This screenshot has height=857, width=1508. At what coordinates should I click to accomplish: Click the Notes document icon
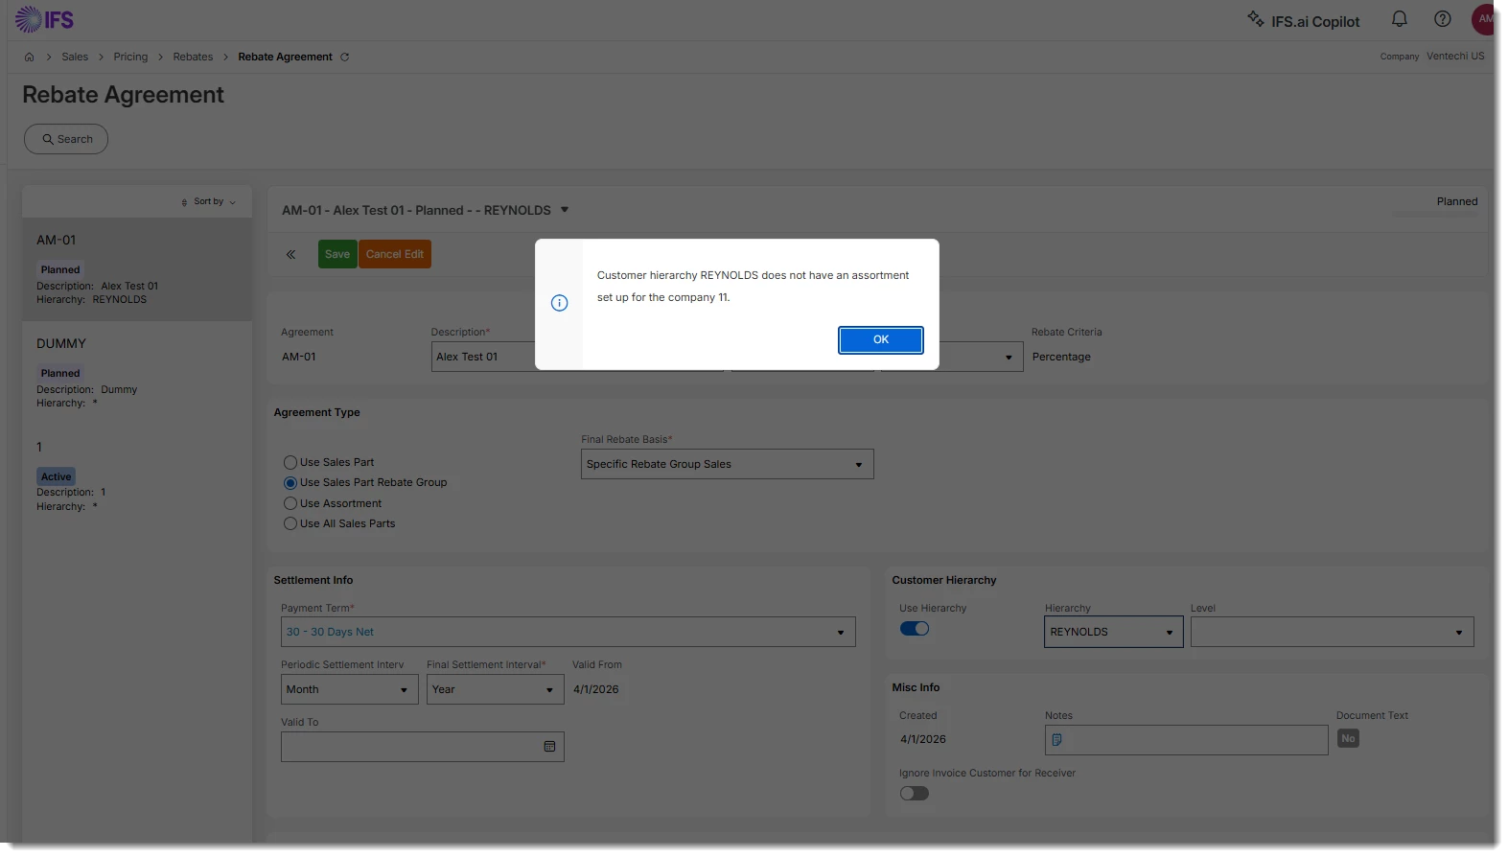click(x=1056, y=739)
